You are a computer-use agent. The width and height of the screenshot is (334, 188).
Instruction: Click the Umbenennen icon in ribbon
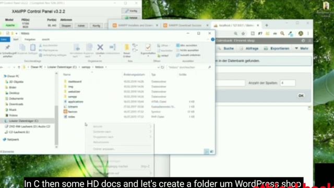tap(112, 47)
